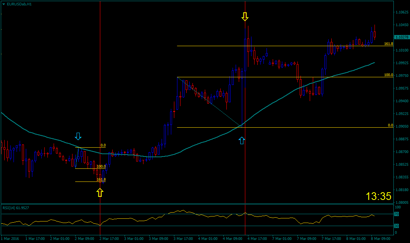This screenshot has width=410, height=243.
Task: Click the 7 Mar 17:00 time label
Action: pyautogui.click(x=331, y=238)
